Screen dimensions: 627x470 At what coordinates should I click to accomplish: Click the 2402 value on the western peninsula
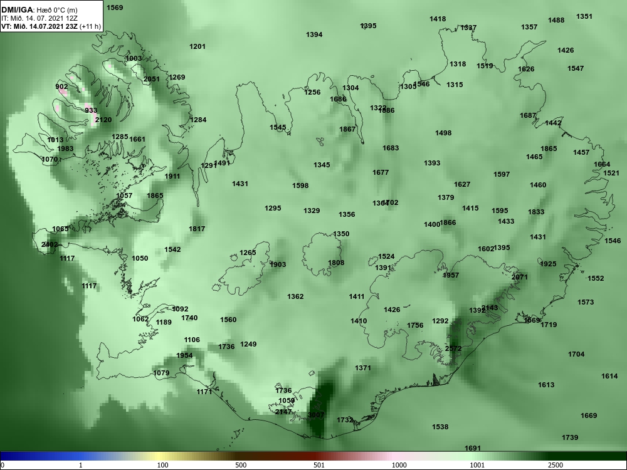(50, 244)
